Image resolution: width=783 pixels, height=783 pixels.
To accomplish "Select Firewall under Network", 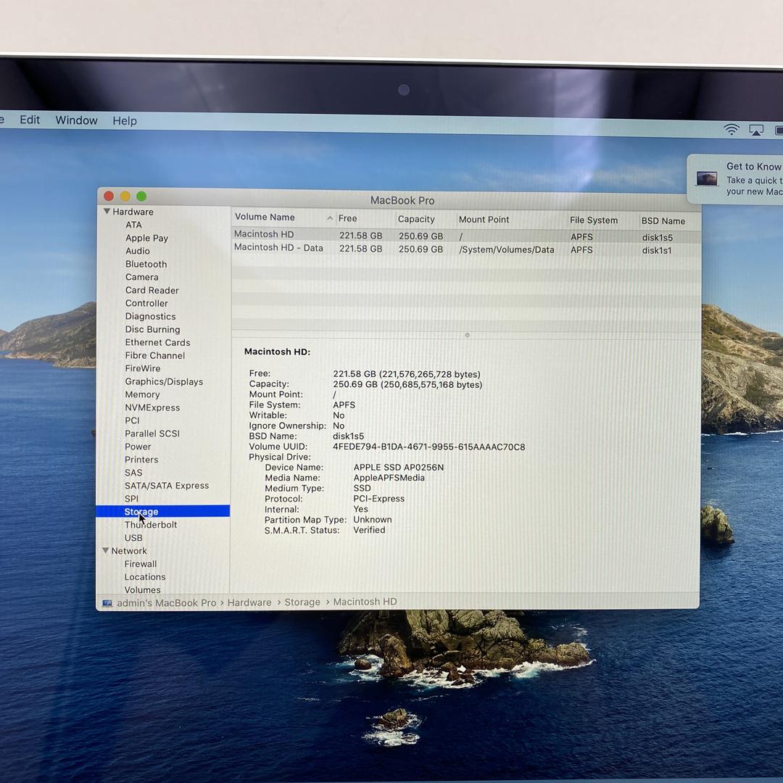I will [141, 564].
